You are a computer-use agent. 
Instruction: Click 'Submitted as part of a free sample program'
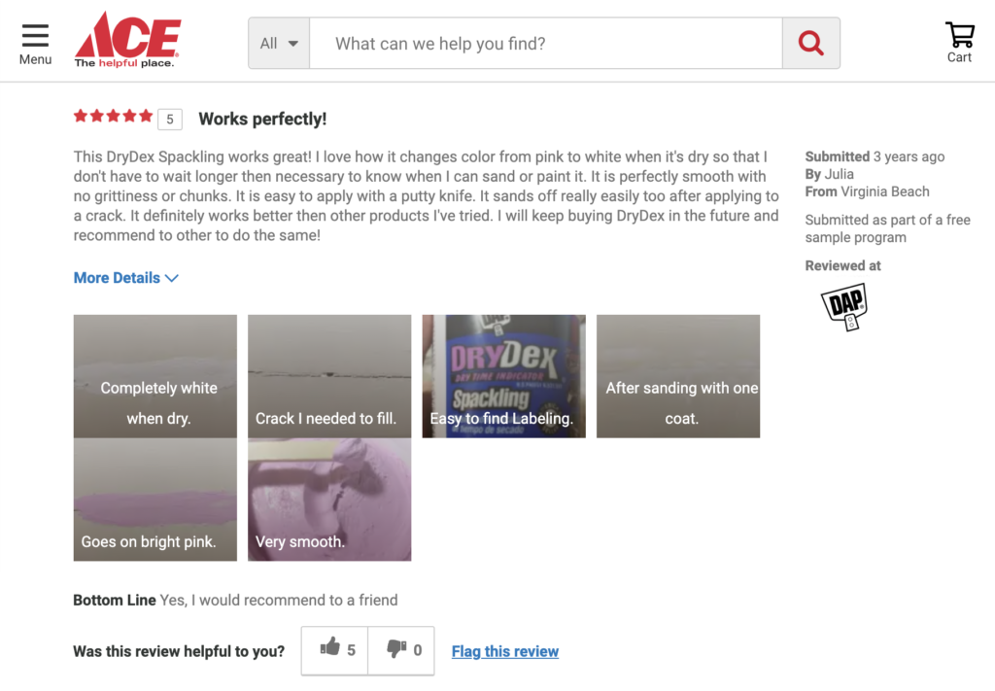coord(888,228)
